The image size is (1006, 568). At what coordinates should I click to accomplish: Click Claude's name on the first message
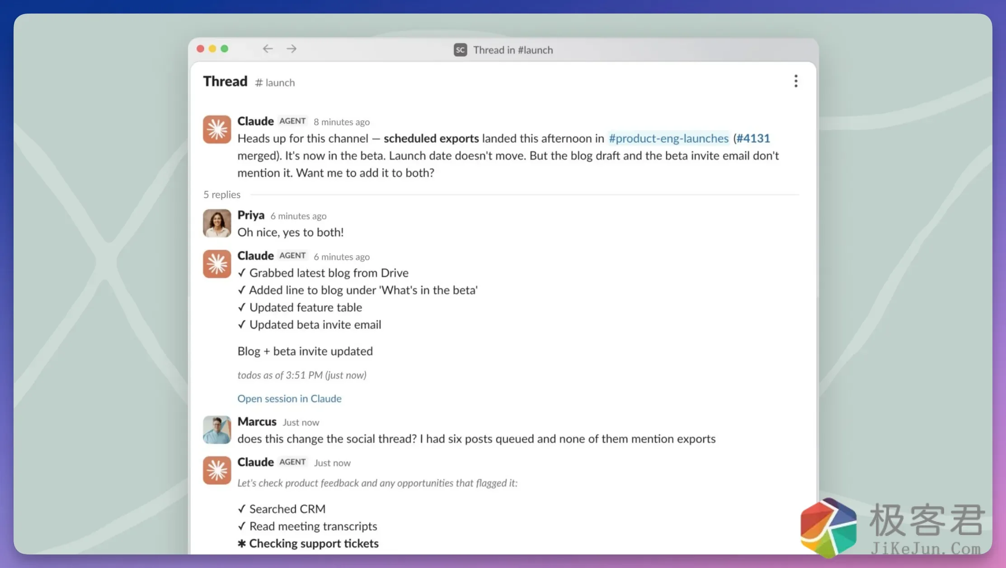(255, 121)
